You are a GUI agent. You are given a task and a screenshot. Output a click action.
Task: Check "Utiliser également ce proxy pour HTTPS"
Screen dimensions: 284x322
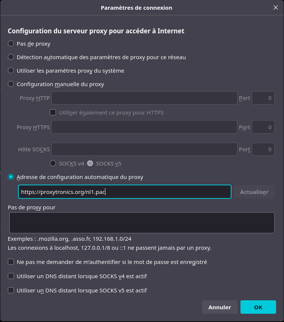53,112
